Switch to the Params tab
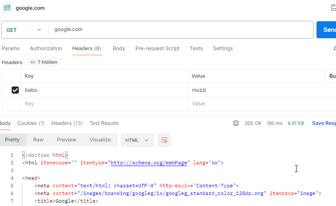 click(x=11, y=48)
